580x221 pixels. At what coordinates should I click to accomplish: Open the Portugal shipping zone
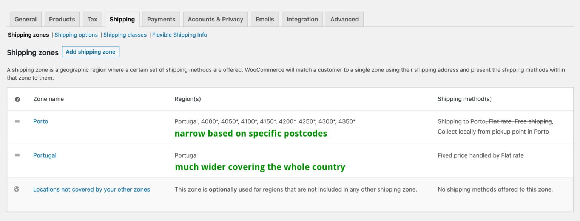coord(45,155)
